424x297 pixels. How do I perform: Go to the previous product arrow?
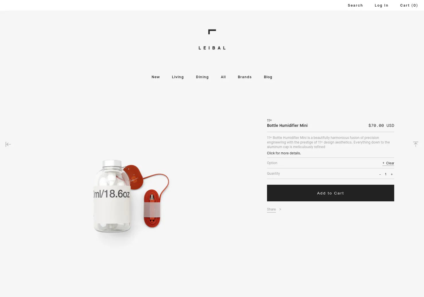[8, 144]
